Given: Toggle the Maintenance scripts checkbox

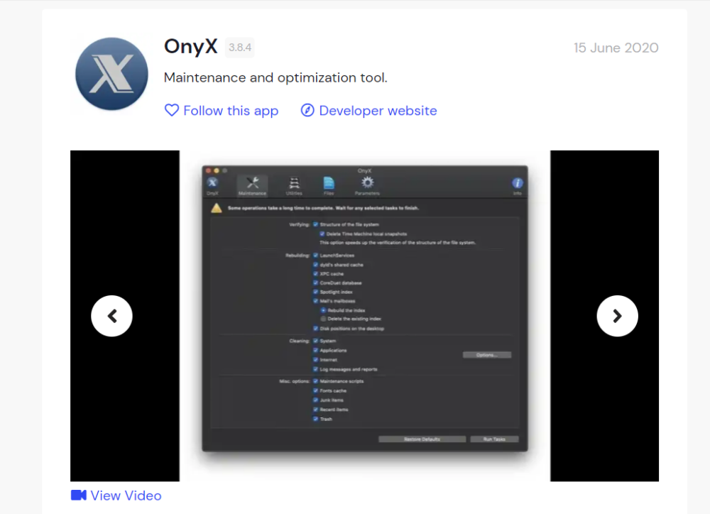Looking at the screenshot, I should (x=316, y=381).
